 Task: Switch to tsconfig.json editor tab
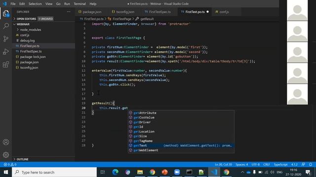125,12
